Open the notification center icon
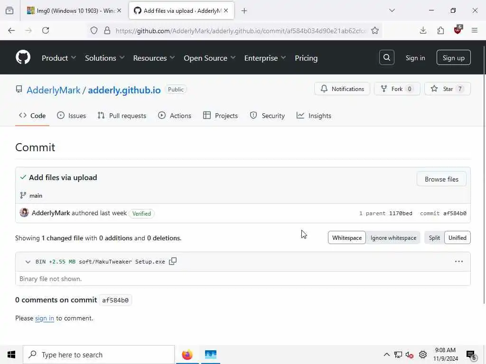Screen dimensions: 486x364 point(471,355)
